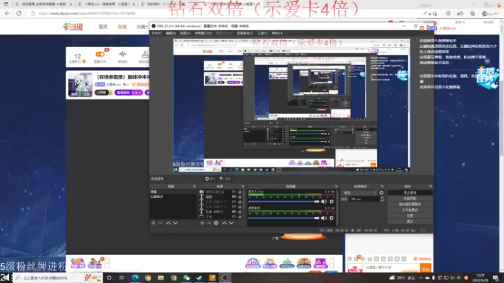Click 启动虚拟摄像机 button

(410, 204)
